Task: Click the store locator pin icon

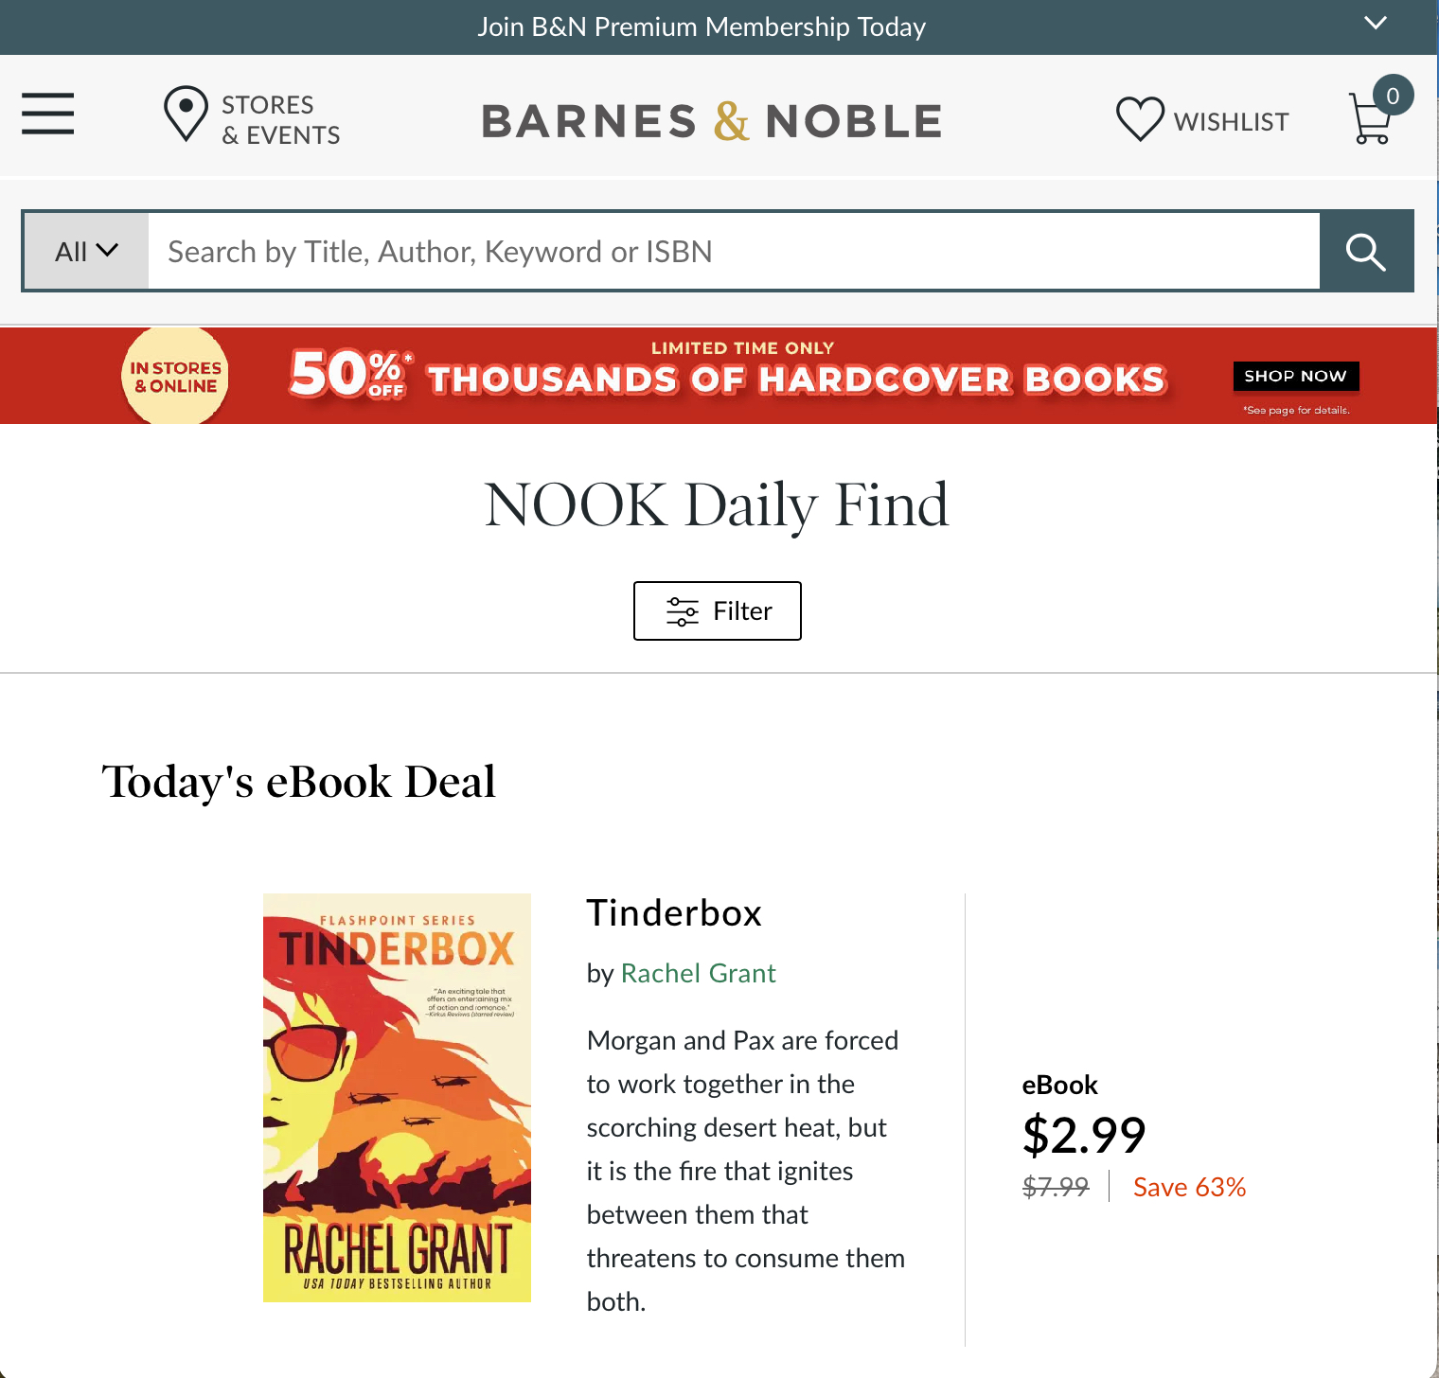Action: 186,115
